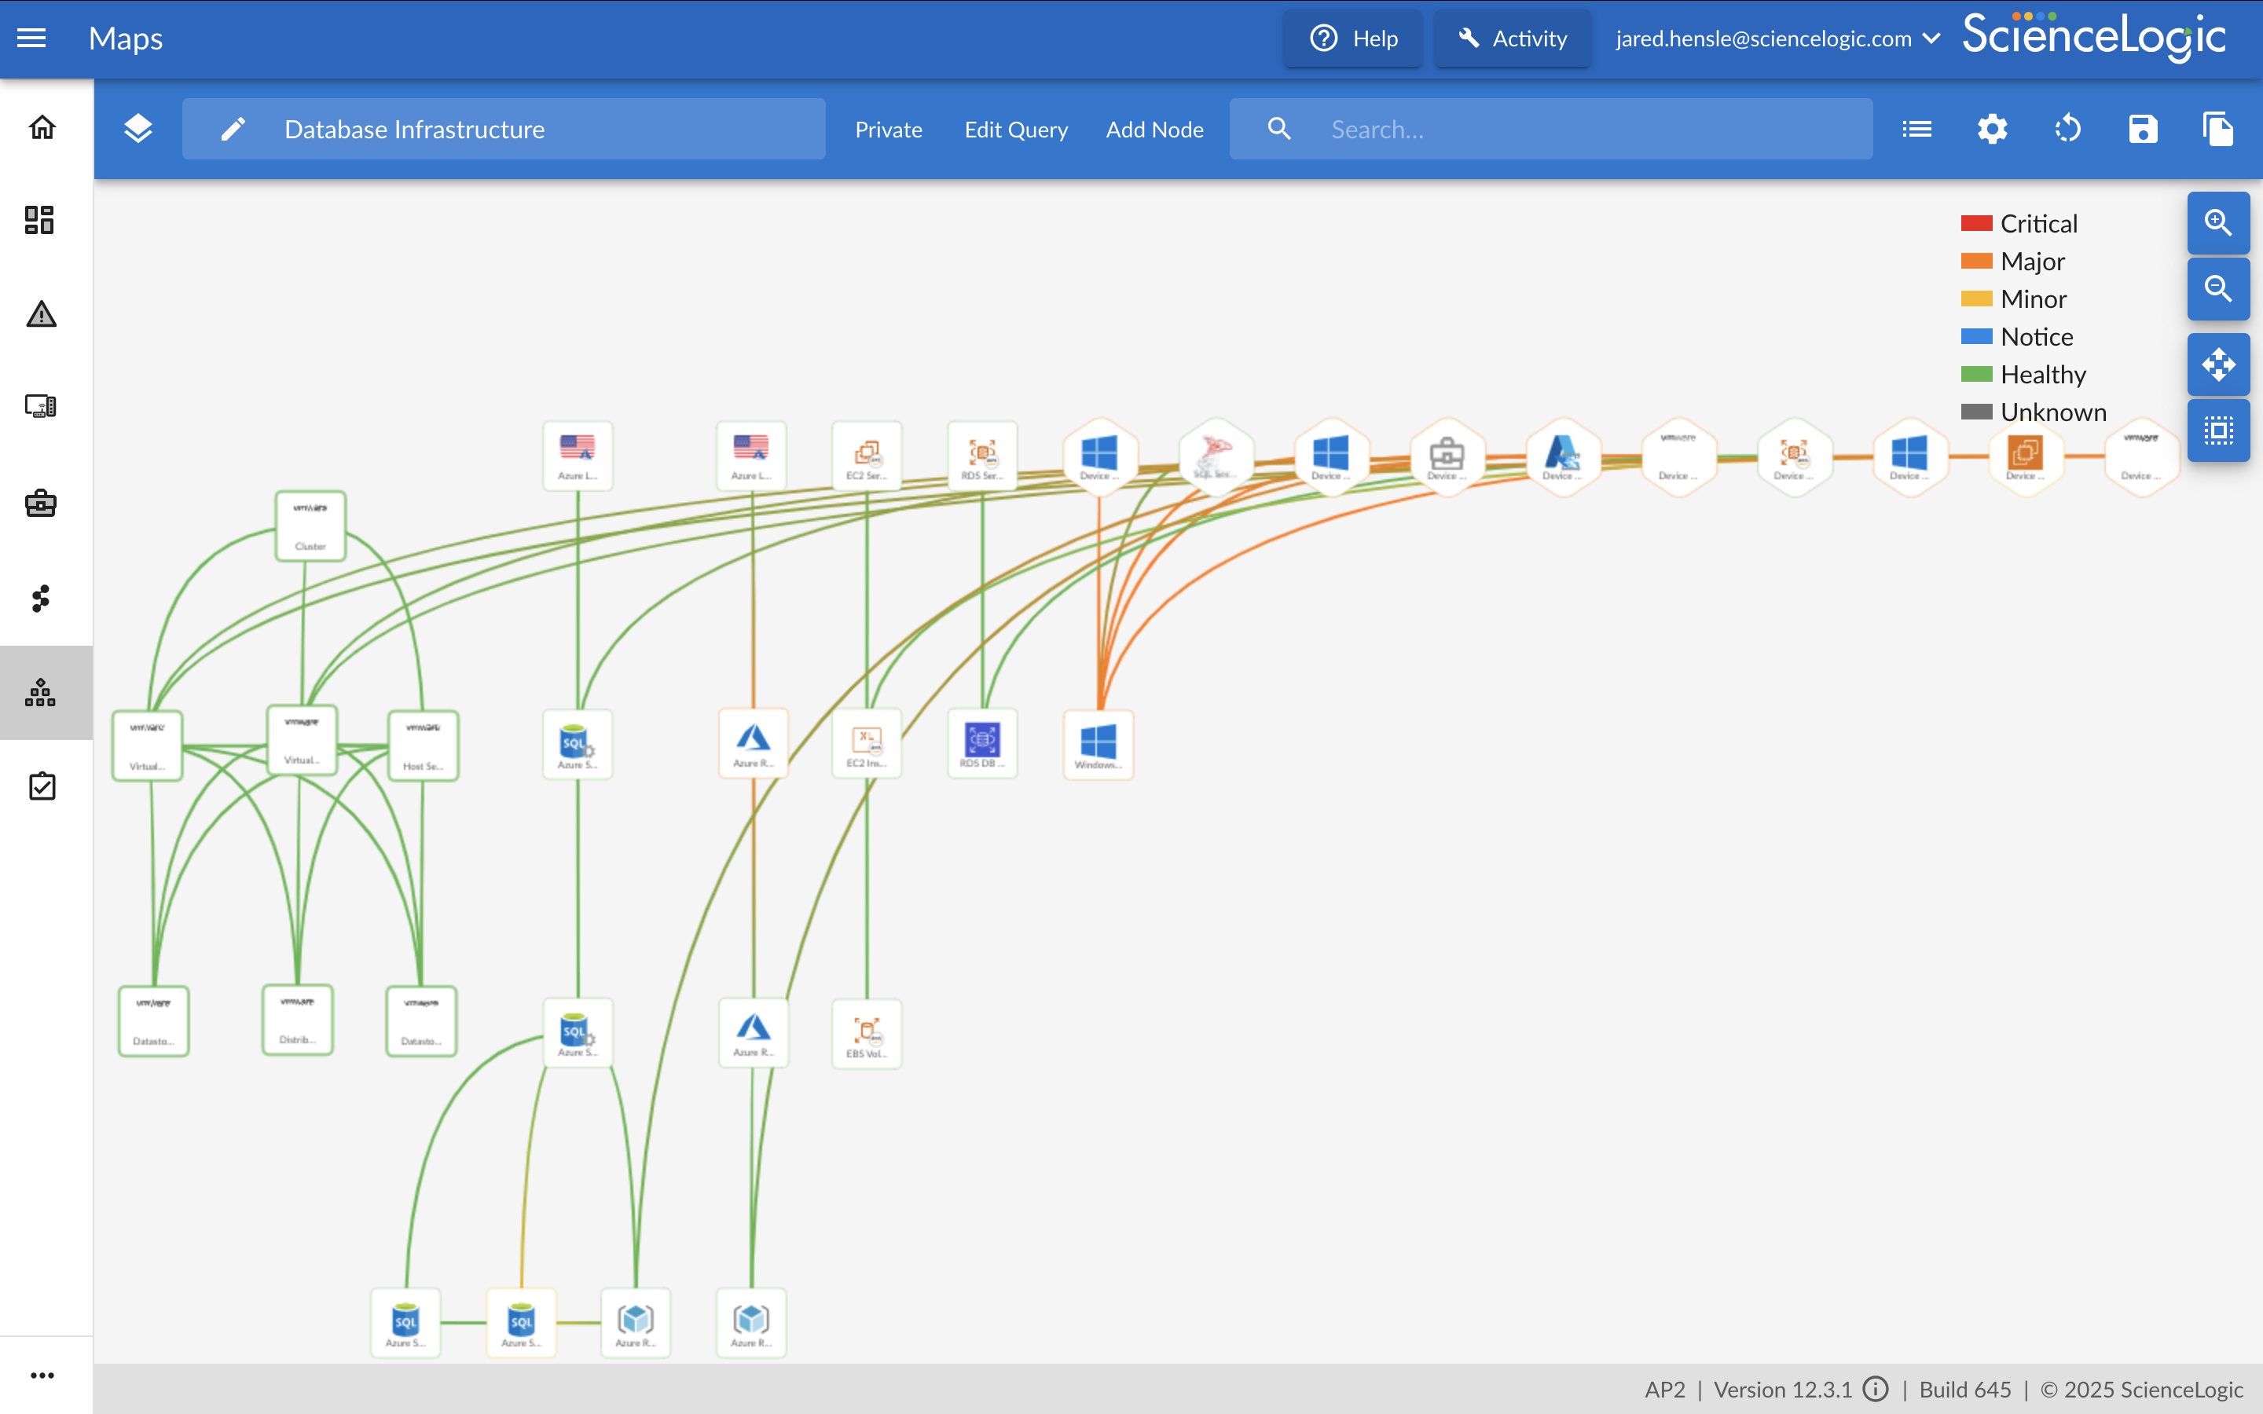Open the Events warning triangle icon
The image size is (2263, 1414).
coord(41,314)
